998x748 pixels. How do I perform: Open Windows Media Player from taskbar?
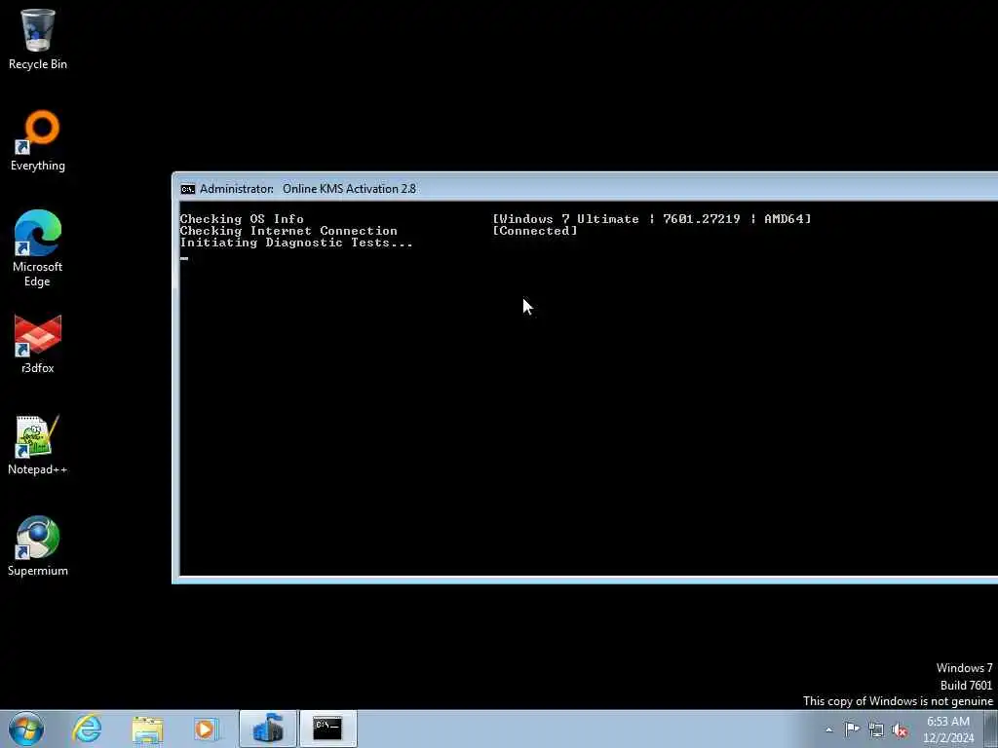coord(207,729)
